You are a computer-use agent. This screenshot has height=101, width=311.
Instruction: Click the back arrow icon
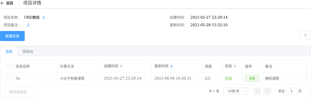[3, 3]
